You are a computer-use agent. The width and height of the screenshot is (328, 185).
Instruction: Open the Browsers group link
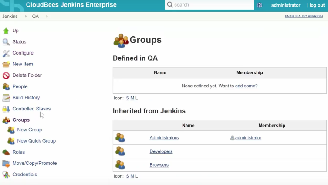[x=159, y=165]
